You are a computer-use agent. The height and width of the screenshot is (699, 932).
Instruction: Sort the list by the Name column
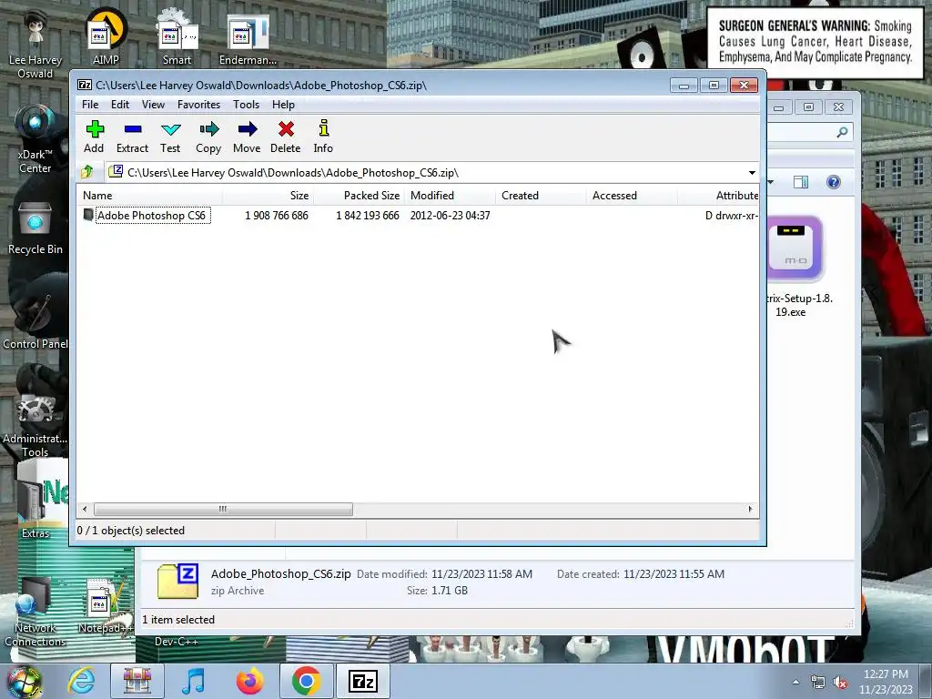point(150,196)
